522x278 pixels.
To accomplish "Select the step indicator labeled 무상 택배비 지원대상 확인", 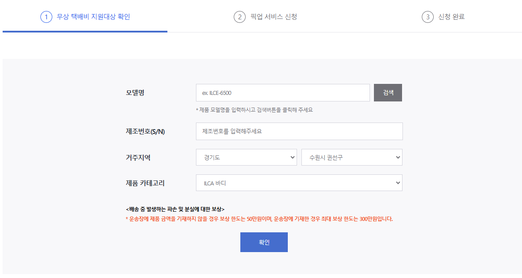I will pyautogui.click(x=85, y=17).
